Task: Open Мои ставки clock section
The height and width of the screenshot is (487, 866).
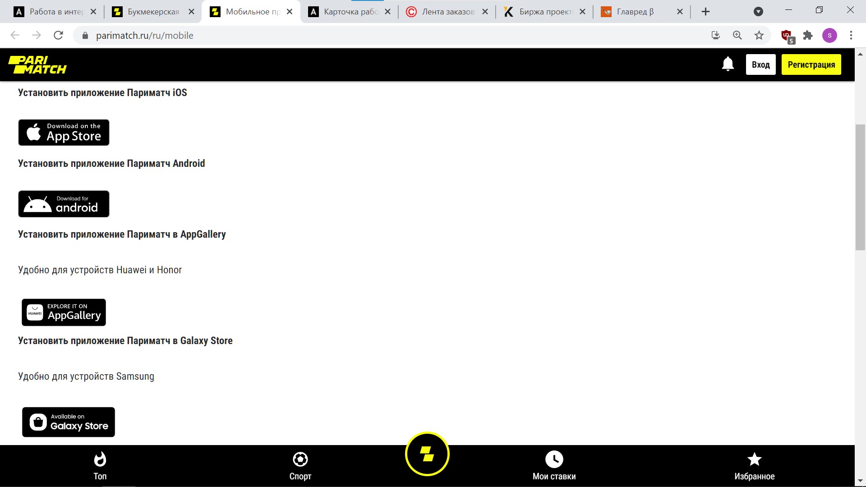Action: coord(554,466)
